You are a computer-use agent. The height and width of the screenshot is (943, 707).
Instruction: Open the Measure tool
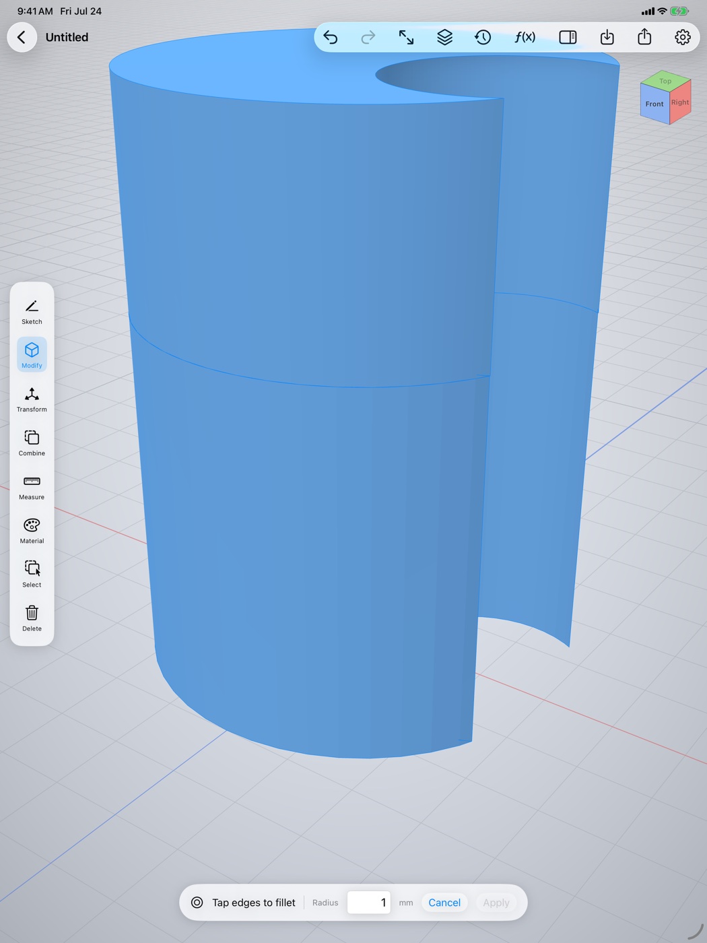point(32,487)
